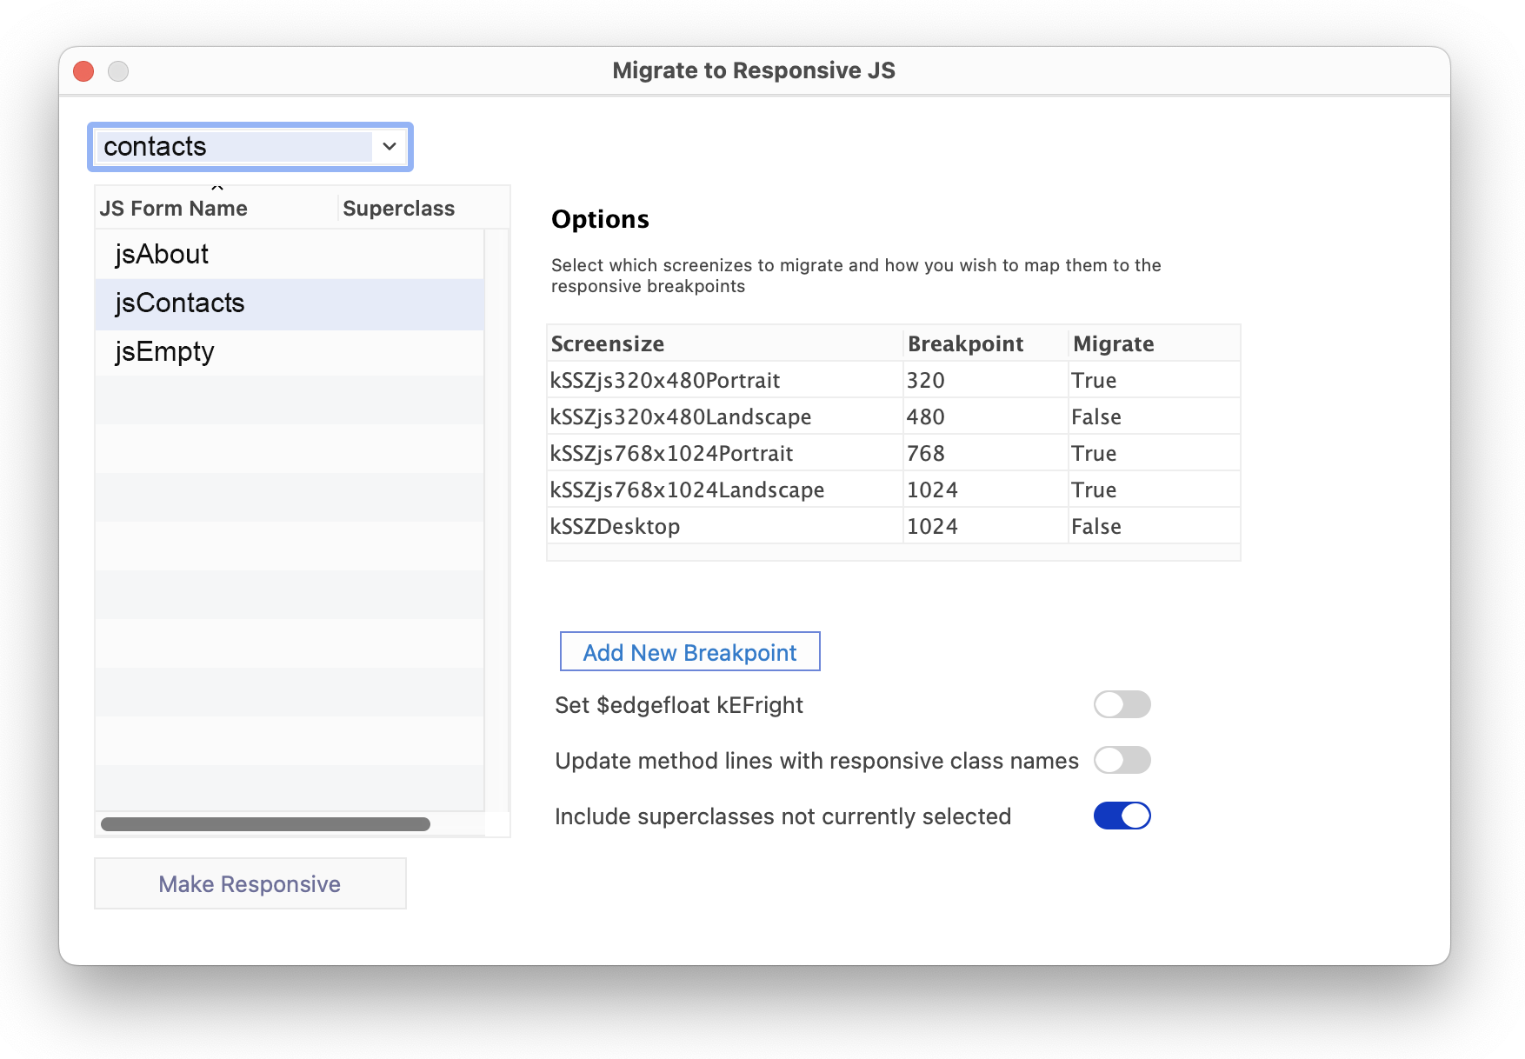
Task: Click Add New Breakpoint button
Action: 689,652
